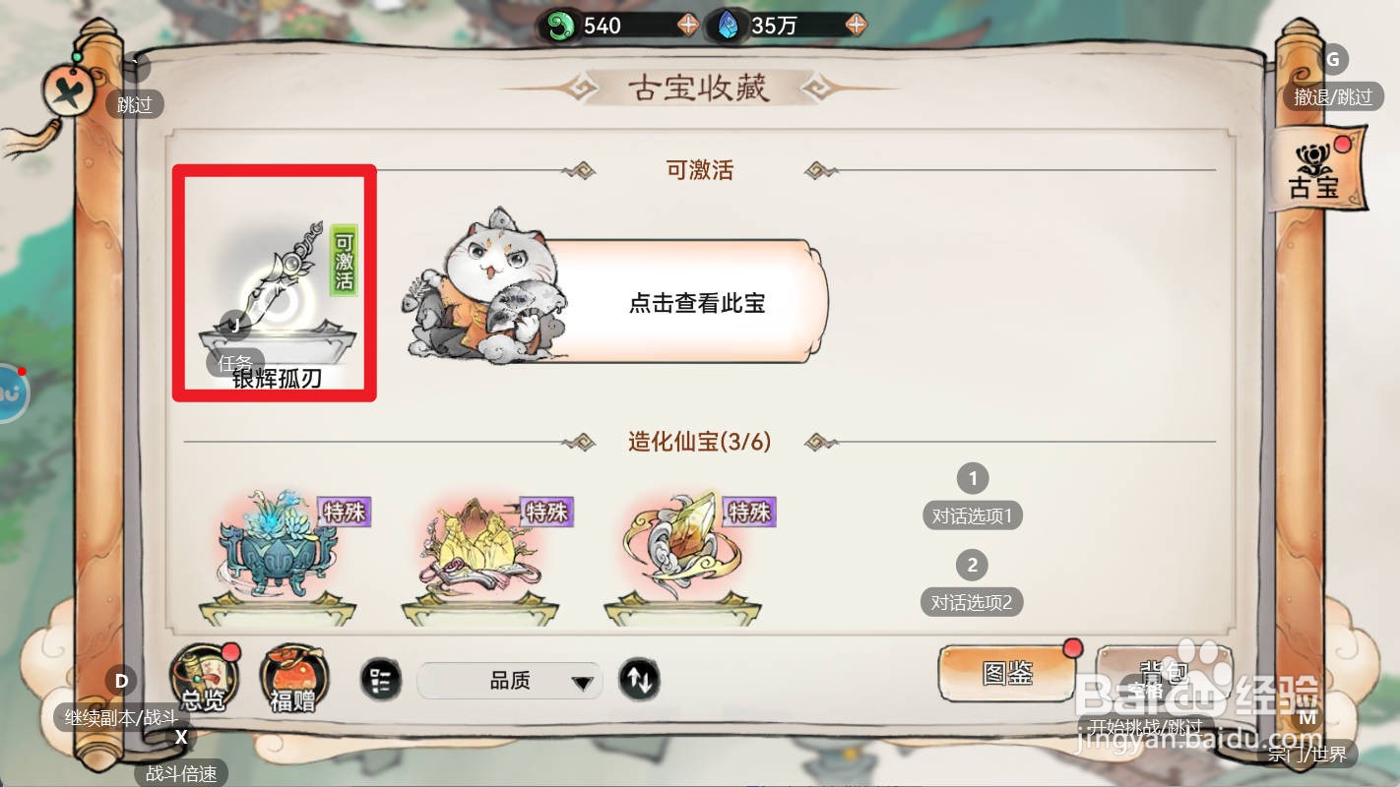Add jade currency via plus icon

pyautogui.click(x=687, y=25)
